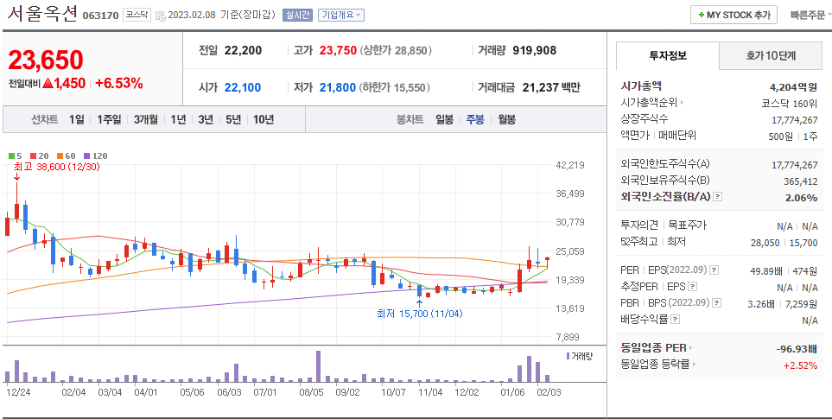Open the 기업개요 dropdown

pos(340,15)
